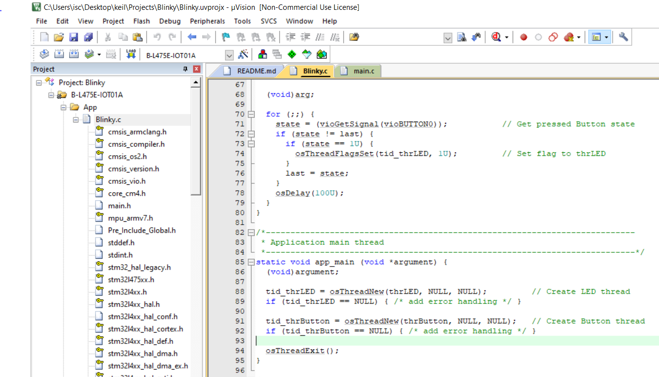This screenshot has height=377, width=659.
Task: Collapse the Blinky.c node in project tree
Action: tap(76, 120)
